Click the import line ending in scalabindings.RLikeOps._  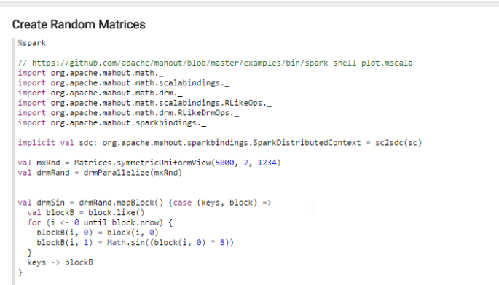(145, 103)
